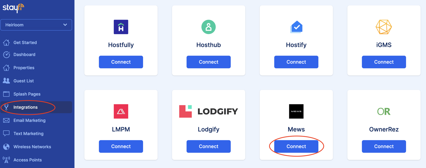Click the Lodgify logo image
The image size is (426, 168).
[x=208, y=111]
